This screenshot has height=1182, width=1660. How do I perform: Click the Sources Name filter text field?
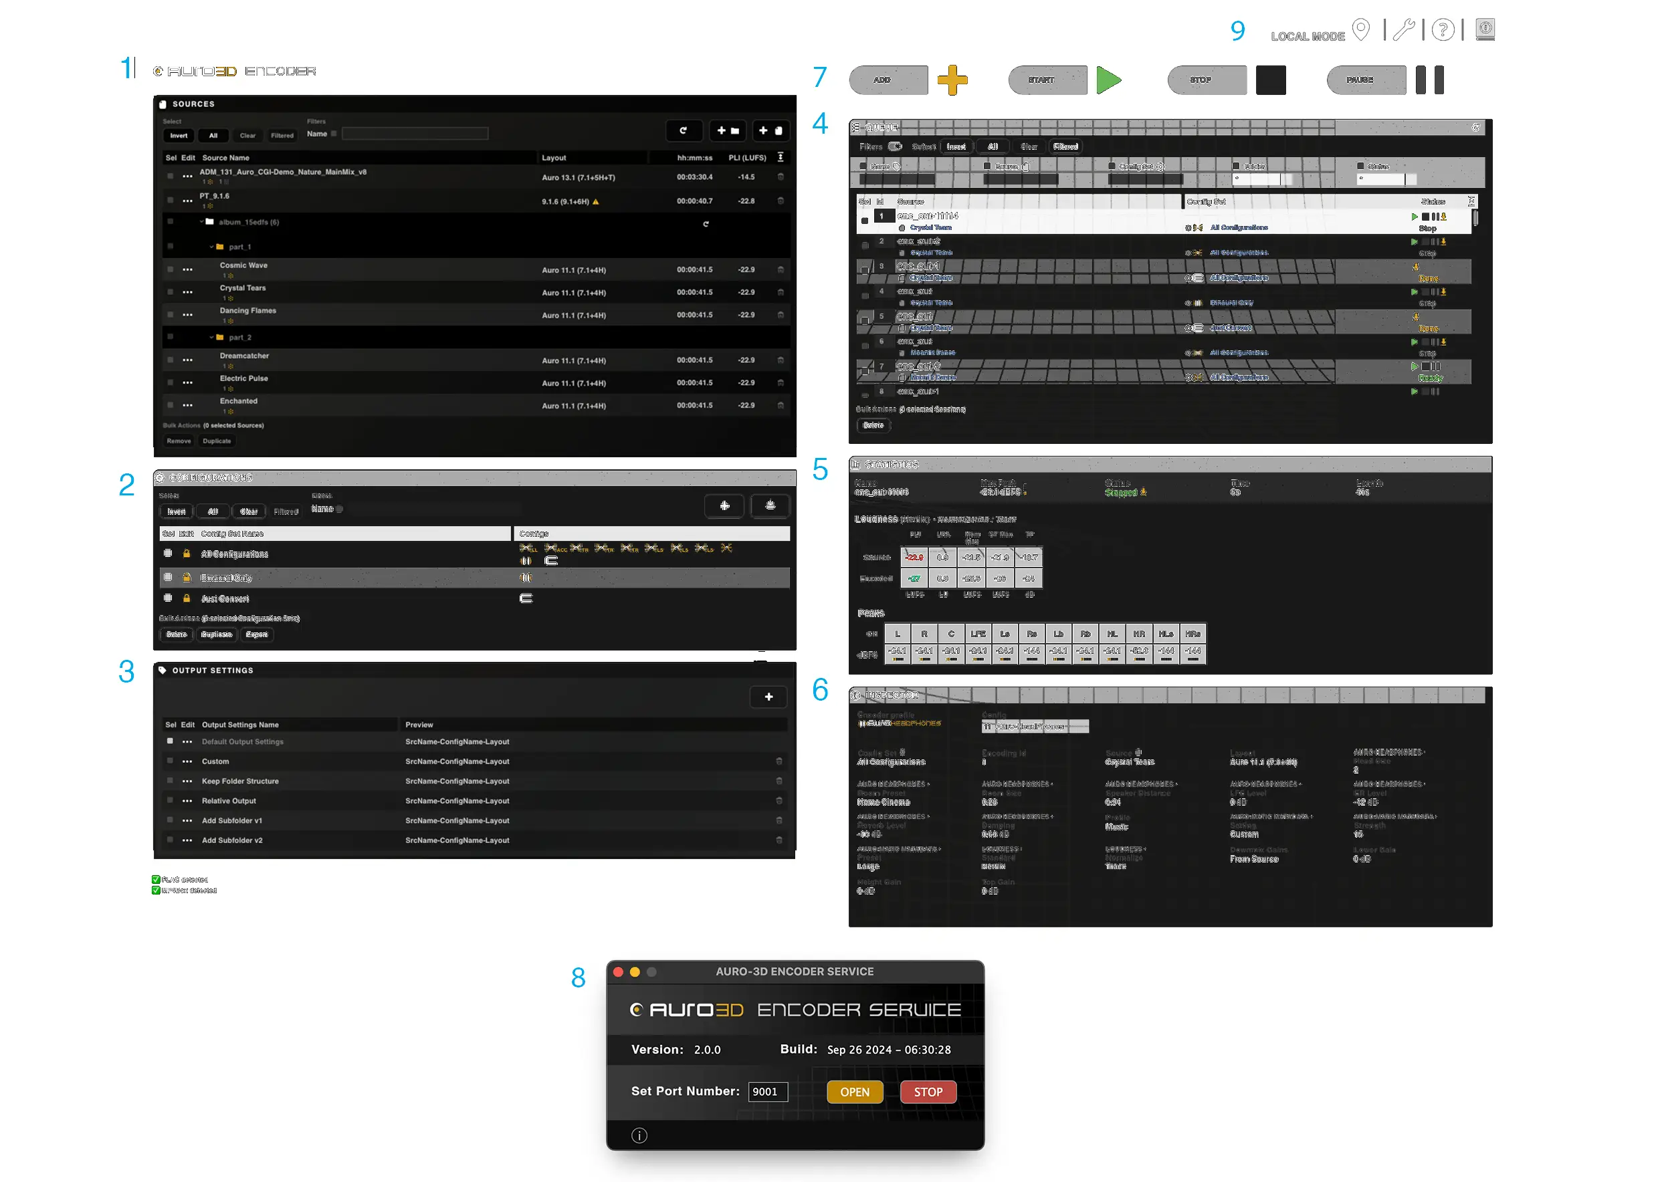[415, 134]
